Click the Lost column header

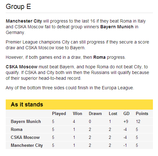click(113, 113)
